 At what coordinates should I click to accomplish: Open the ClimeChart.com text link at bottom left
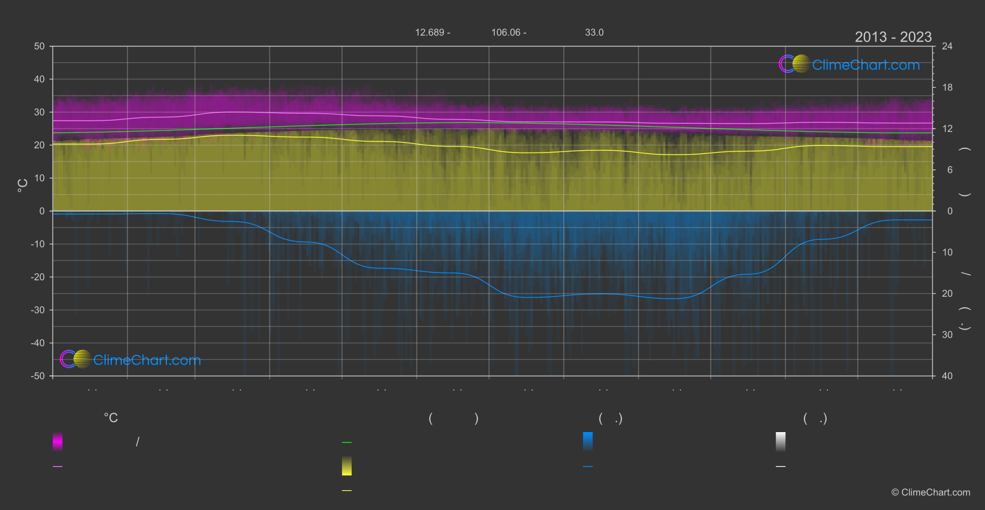coord(147,360)
